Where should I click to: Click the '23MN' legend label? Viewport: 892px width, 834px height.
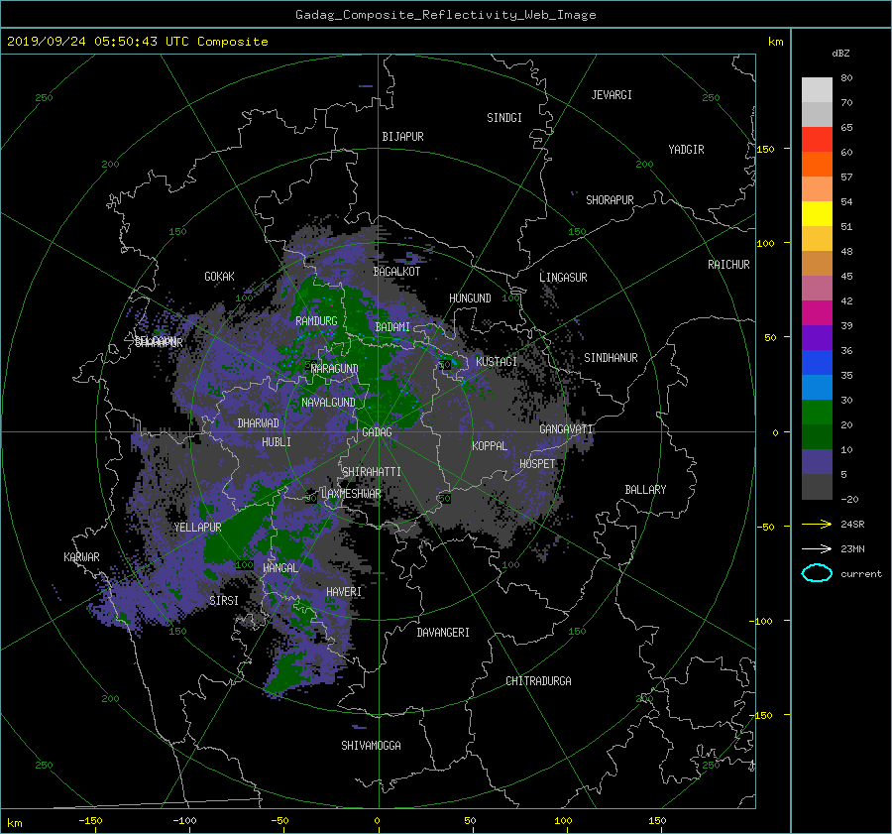[x=852, y=548]
